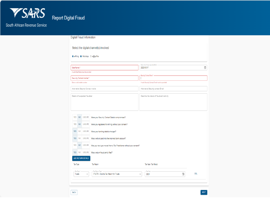Select YES for return fraudulently filed
The height and width of the screenshot is (198, 270).
tap(75, 152)
